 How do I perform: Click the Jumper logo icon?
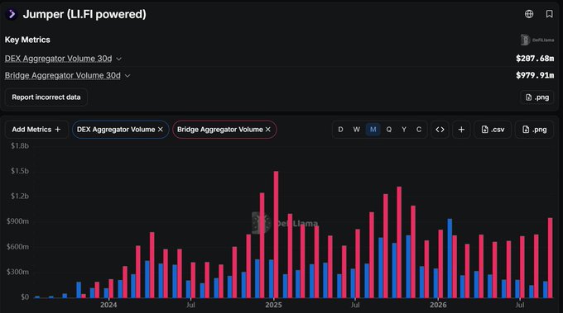(x=12, y=14)
